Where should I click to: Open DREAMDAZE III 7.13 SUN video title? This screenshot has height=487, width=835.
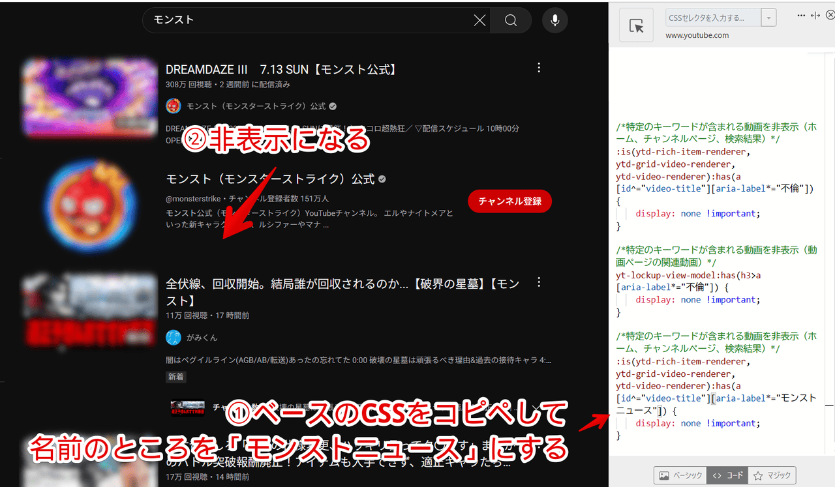[x=281, y=69]
